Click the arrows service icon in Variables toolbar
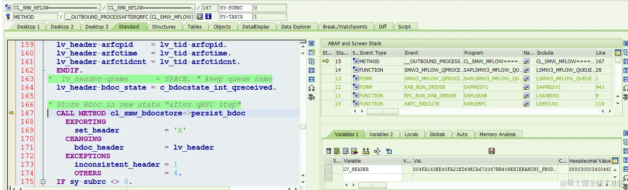 coord(377,151)
